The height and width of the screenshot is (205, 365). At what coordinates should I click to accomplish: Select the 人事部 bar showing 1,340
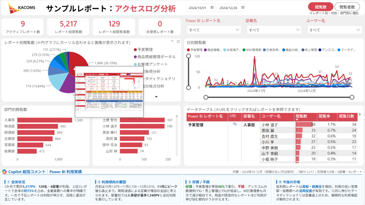coord(45,120)
